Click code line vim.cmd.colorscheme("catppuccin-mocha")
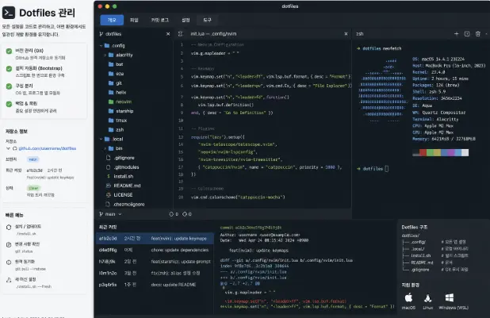490x318 pixels. point(238,197)
